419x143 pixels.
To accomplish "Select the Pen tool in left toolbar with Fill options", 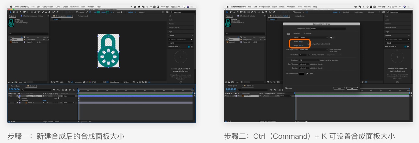I will coord(35,12).
